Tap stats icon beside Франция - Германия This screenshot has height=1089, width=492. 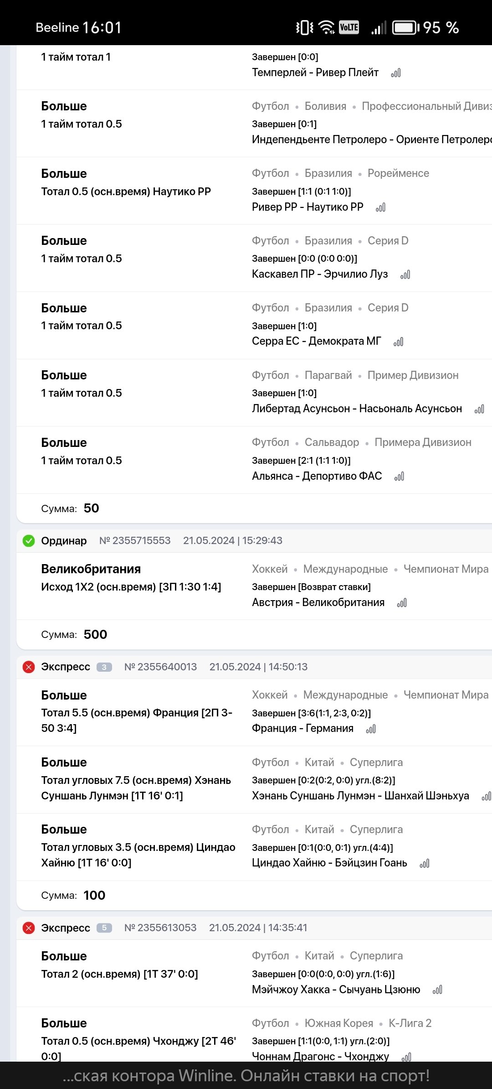371,729
